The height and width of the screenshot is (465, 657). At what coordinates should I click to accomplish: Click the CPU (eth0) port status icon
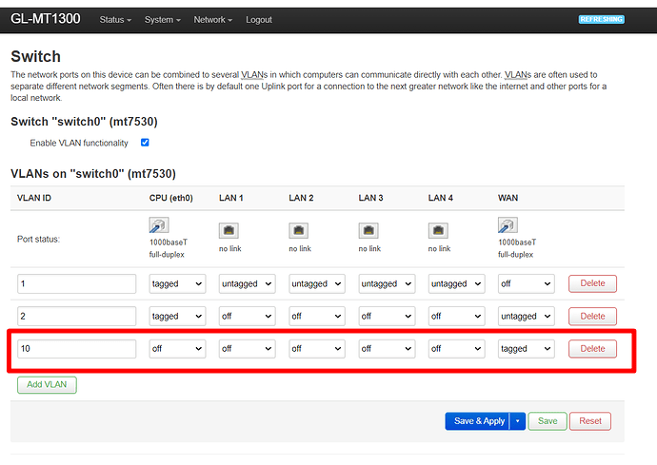158,225
